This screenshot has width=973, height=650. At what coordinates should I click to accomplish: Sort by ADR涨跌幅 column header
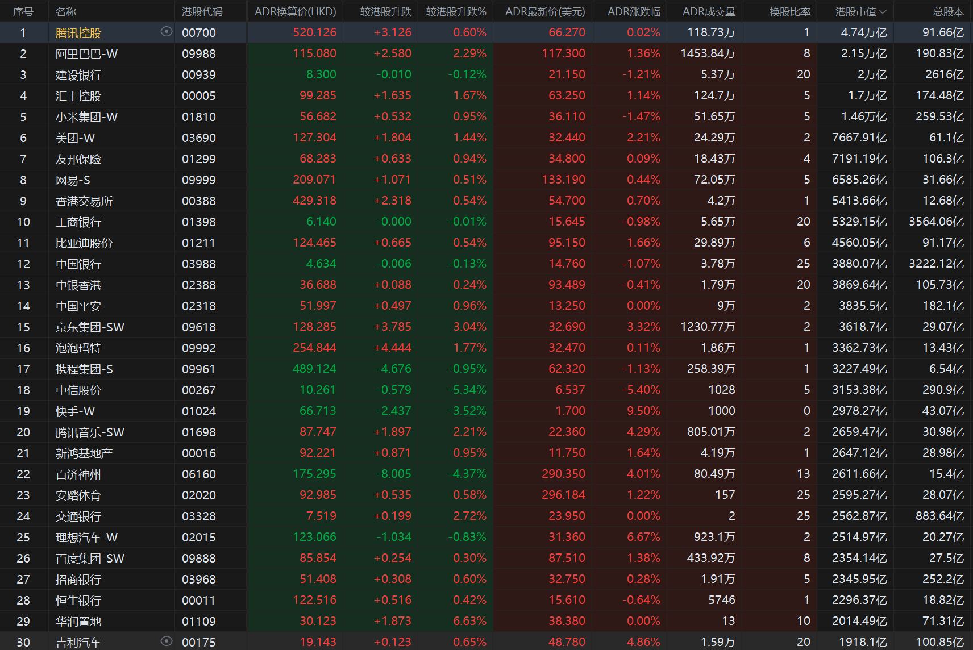[x=634, y=11]
